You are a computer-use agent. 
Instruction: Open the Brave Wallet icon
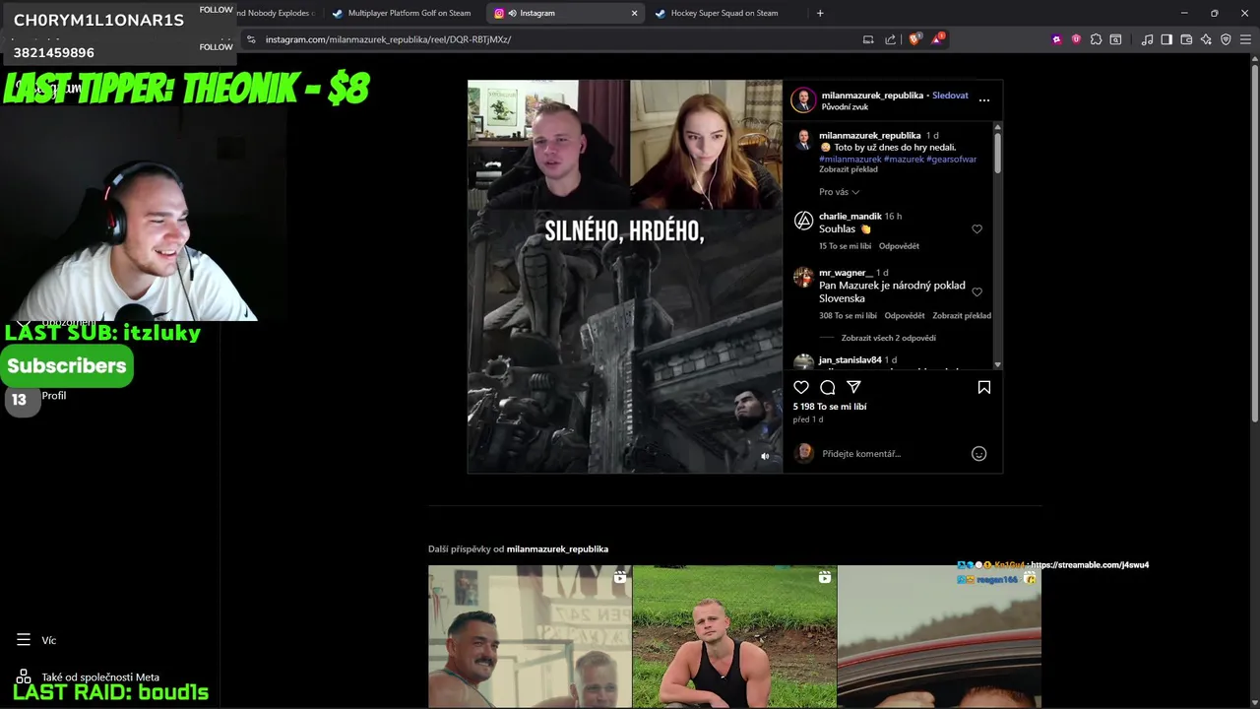(x=1186, y=39)
